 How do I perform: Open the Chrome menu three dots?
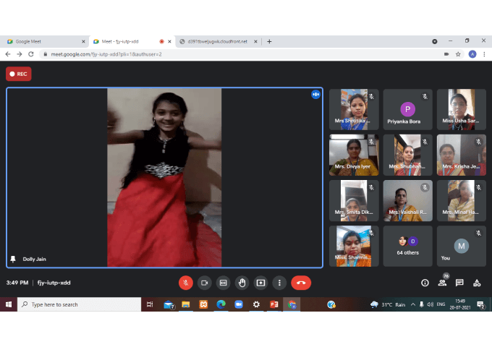click(x=485, y=54)
